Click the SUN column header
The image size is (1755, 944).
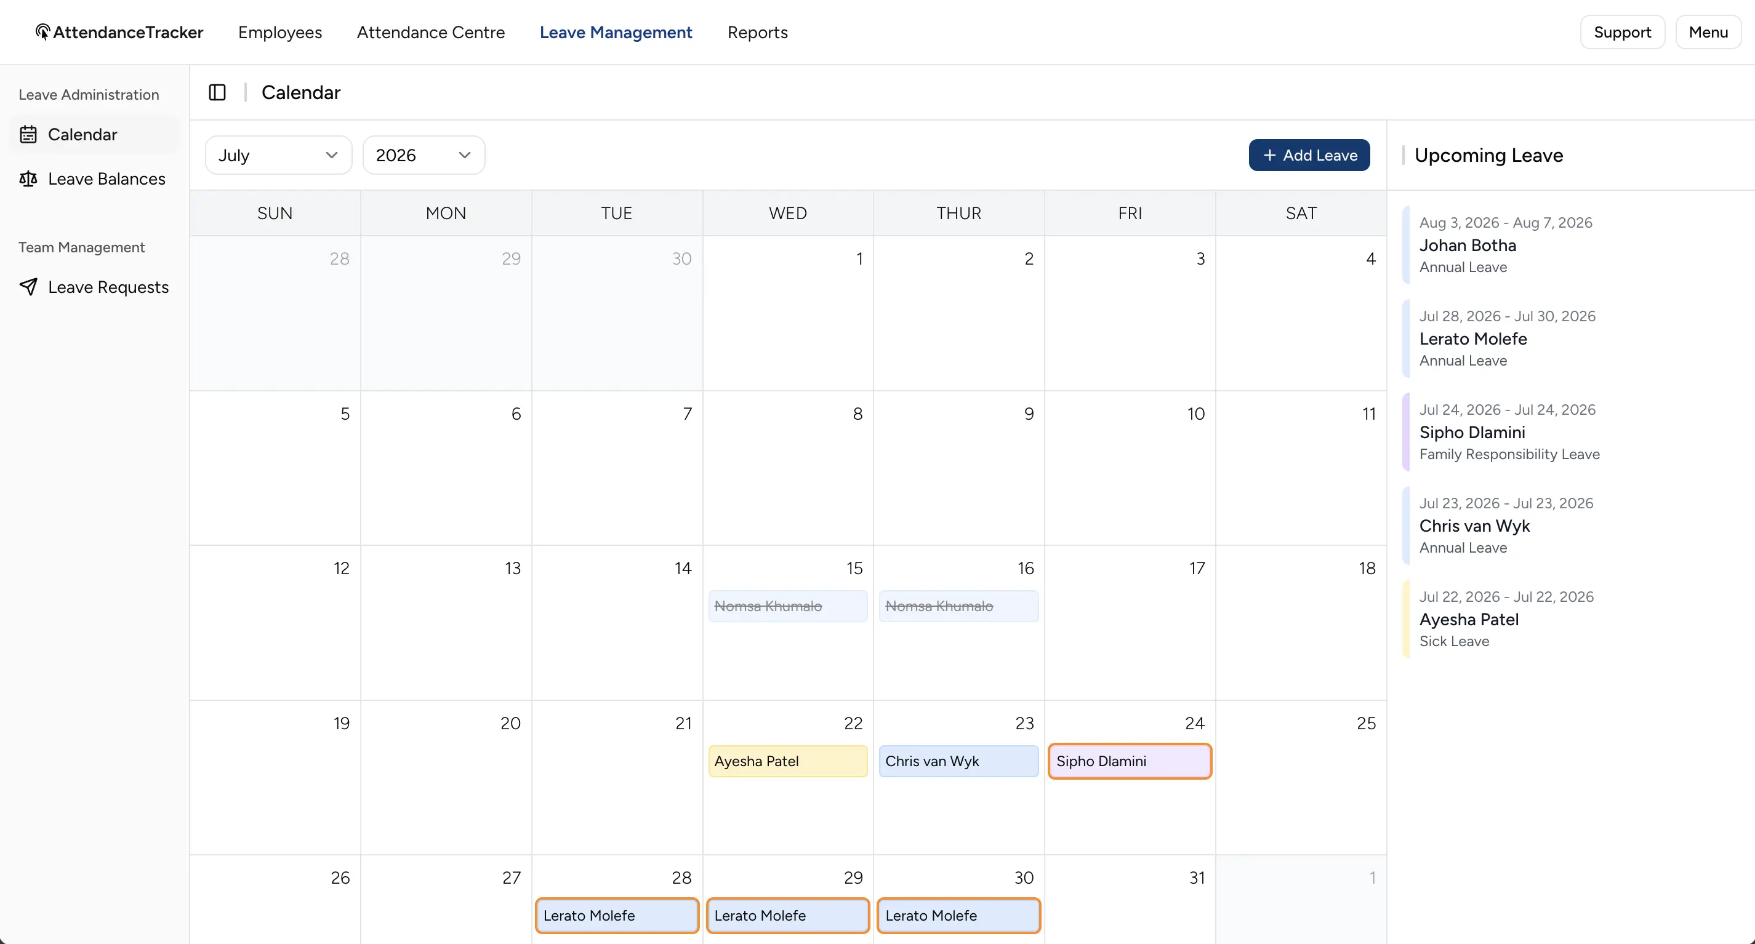click(275, 213)
